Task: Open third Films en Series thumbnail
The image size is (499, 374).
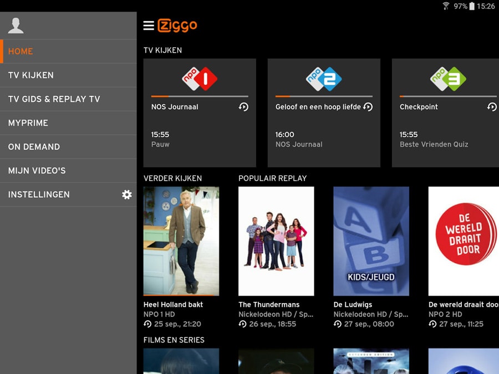Action: pyautogui.click(x=371, y=361)
